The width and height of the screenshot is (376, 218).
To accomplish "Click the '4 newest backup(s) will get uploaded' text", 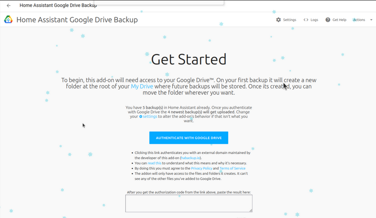I will pyautogui.click(x=201, y=112).
